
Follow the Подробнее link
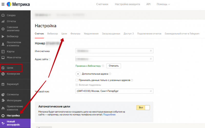109,114
